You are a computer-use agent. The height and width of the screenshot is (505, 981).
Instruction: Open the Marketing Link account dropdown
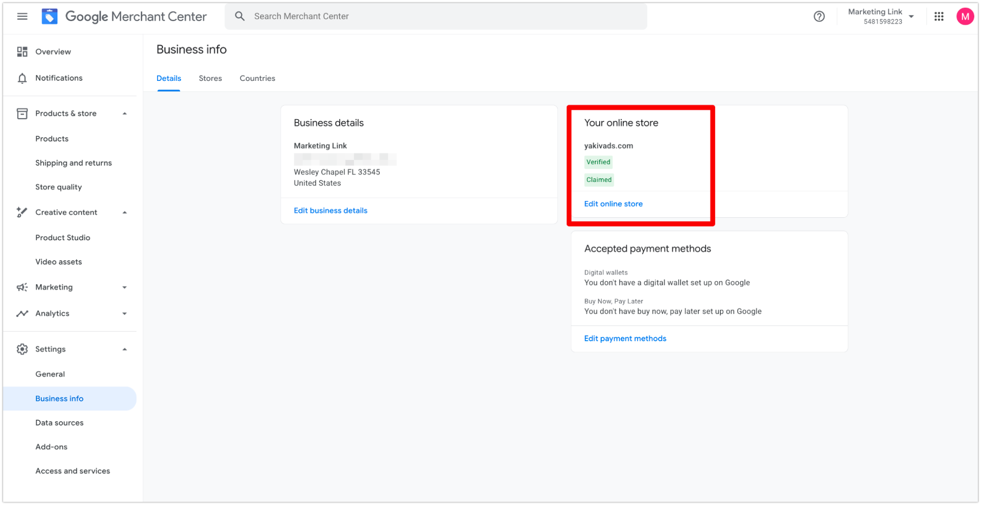click(911, 16)
